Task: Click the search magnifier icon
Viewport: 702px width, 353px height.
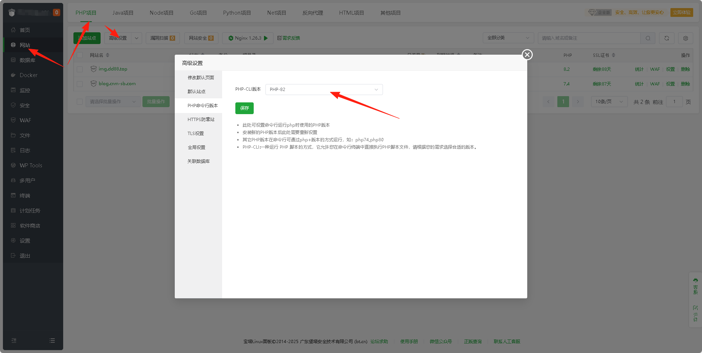Action: (648, 38)
